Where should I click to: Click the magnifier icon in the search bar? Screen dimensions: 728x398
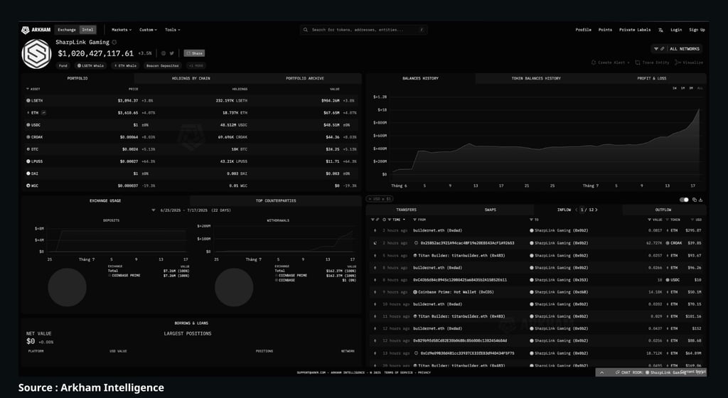click(x=306, y=30)
